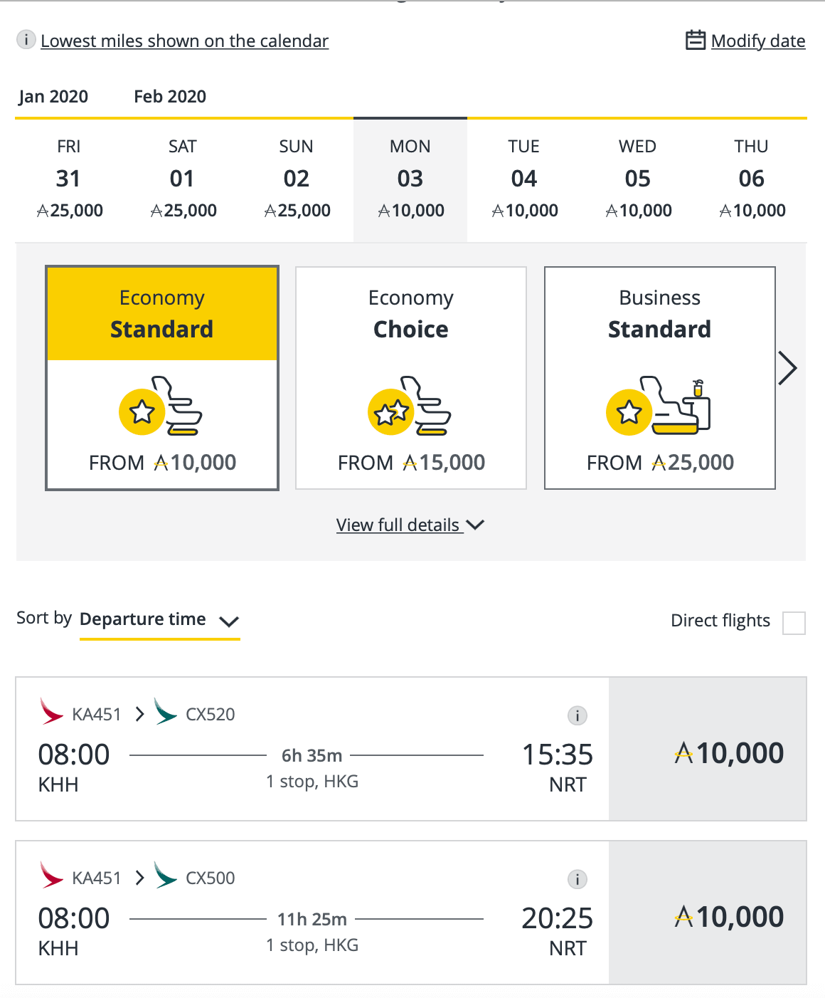Switch to the Feb 2020 tab
This screenshot has height=998, width=825.
[x=170, y=97]
